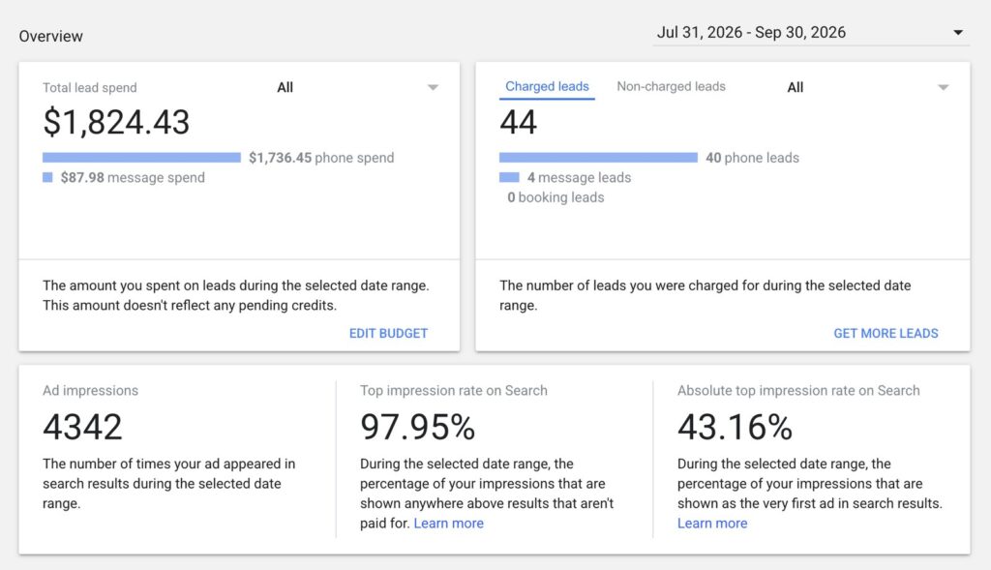The image size is (991, 570).
Task: Switch to the Charged leads tab
Action: (x=547, y=86)
